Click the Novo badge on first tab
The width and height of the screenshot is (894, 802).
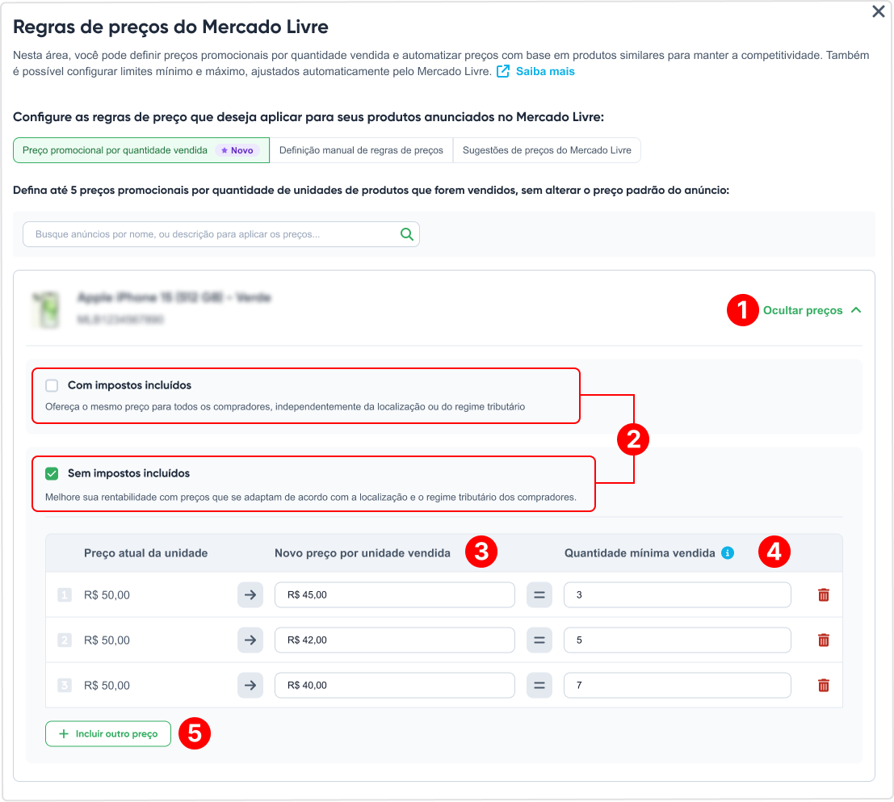tap(237, 150)
